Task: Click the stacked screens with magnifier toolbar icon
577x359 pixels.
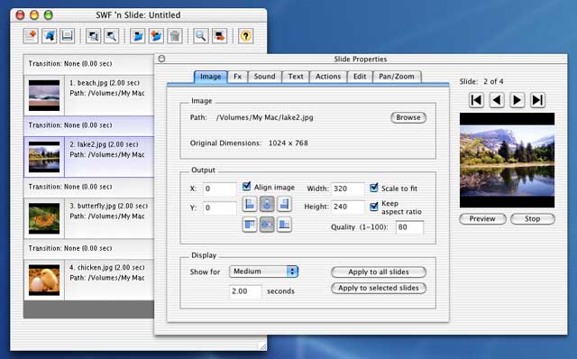Action: [94, 36]
